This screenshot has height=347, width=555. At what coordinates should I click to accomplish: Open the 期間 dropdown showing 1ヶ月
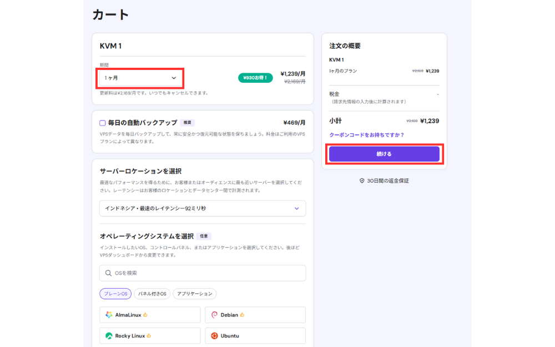(x=140, y=78)
